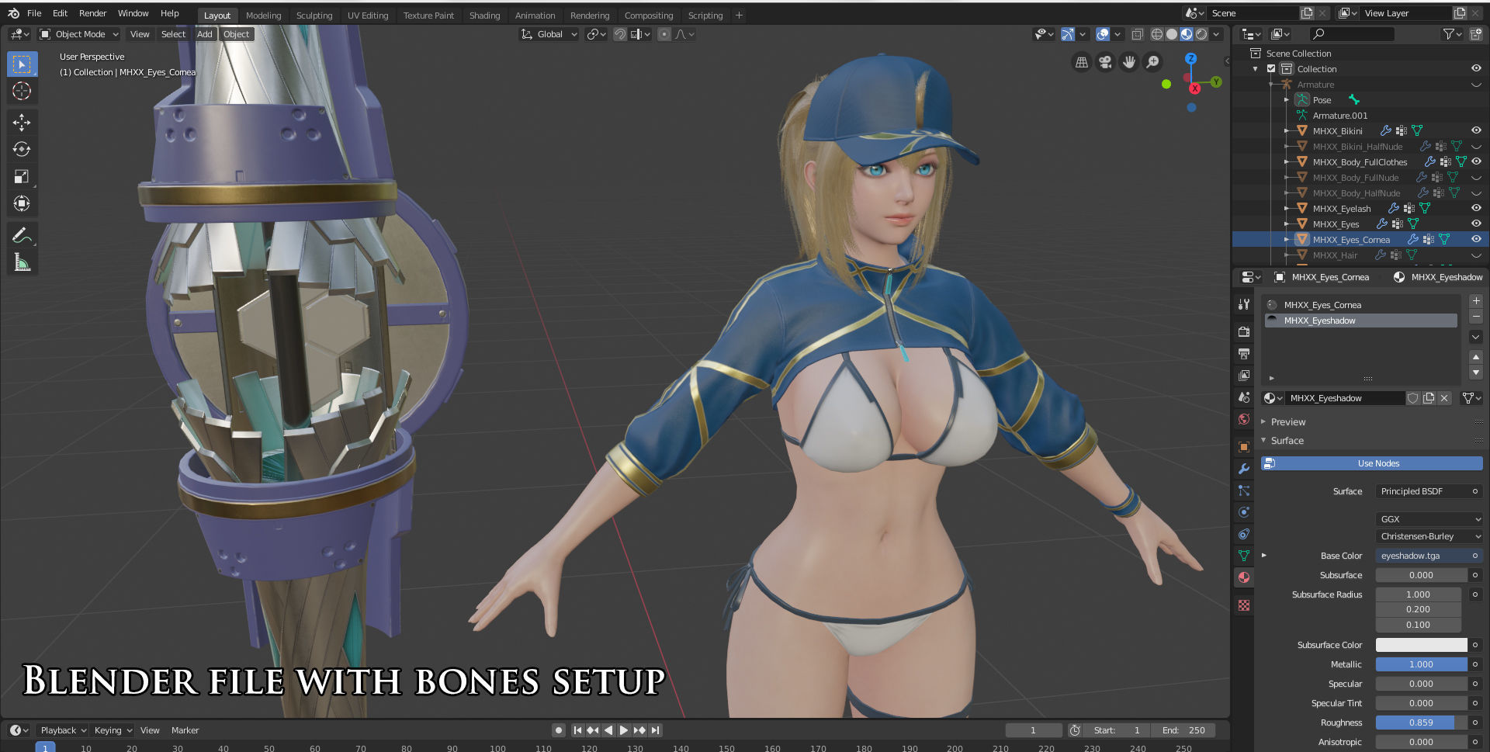Open the Modifiers wrench properties tab
Image resolution: width=1490 pixels, height=752 pixels.
click(x=1244, y=469)
